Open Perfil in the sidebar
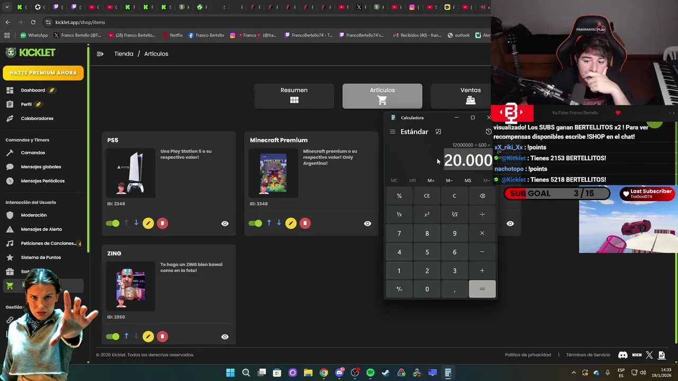 tap(26, 104)
